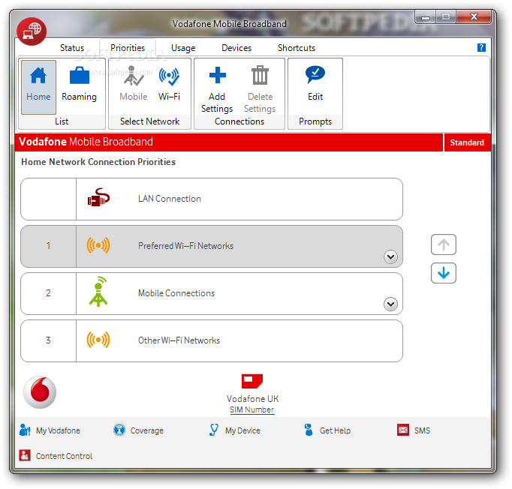Click priority number 2 cell
This screenshot has height=489, width=512.
48,293
